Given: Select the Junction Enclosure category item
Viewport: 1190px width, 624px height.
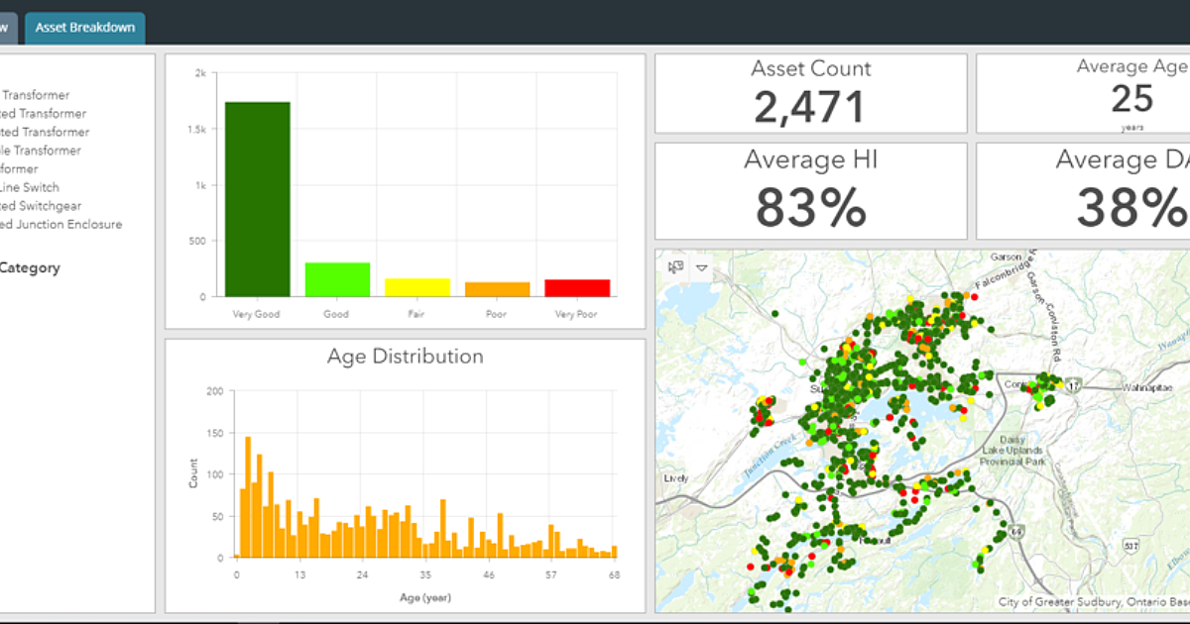Looking at the screenshot, I should [61, 224].
